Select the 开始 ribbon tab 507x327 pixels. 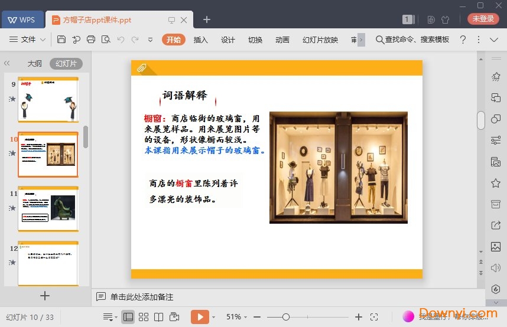pyautogui.click(x=173, y=40)
